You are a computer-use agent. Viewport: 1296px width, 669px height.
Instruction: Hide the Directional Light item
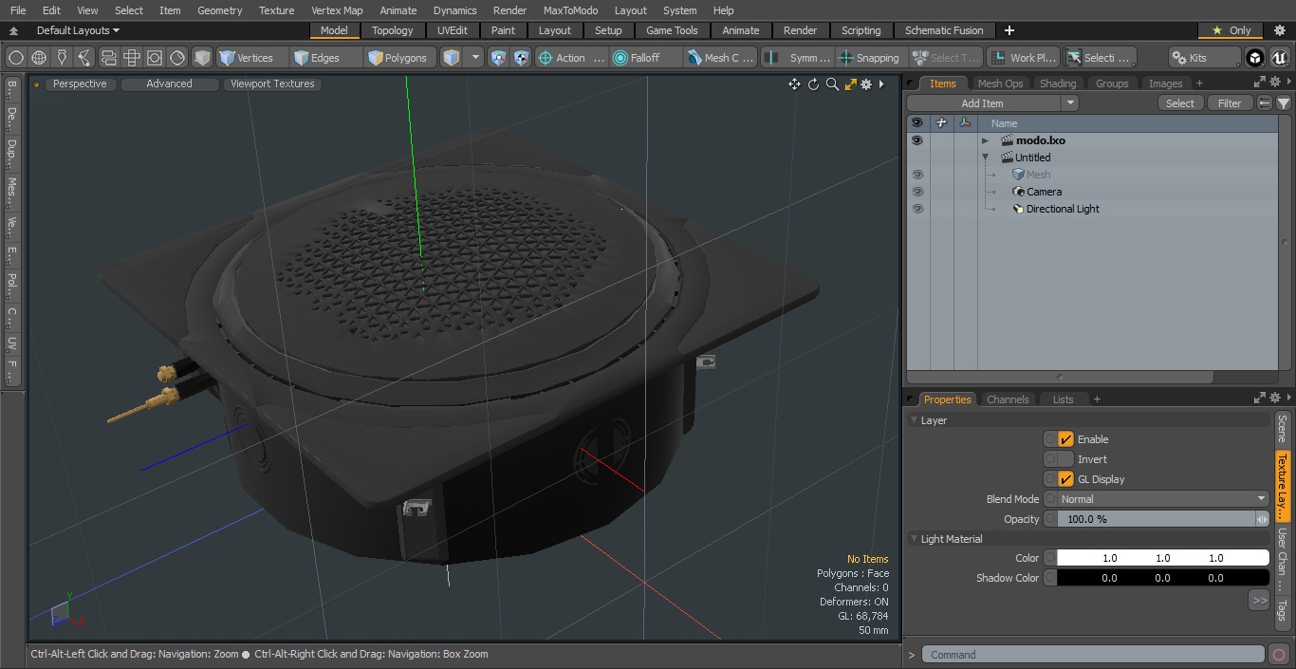[917, 209]
